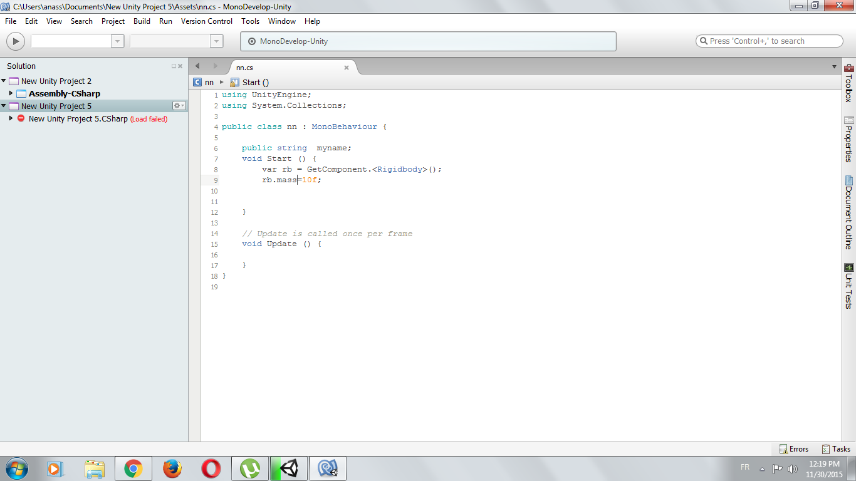The height and width of the screenshot is (481, 856).
Task: Expand the Assembly-CSharp project node
Action: [11, 93]
